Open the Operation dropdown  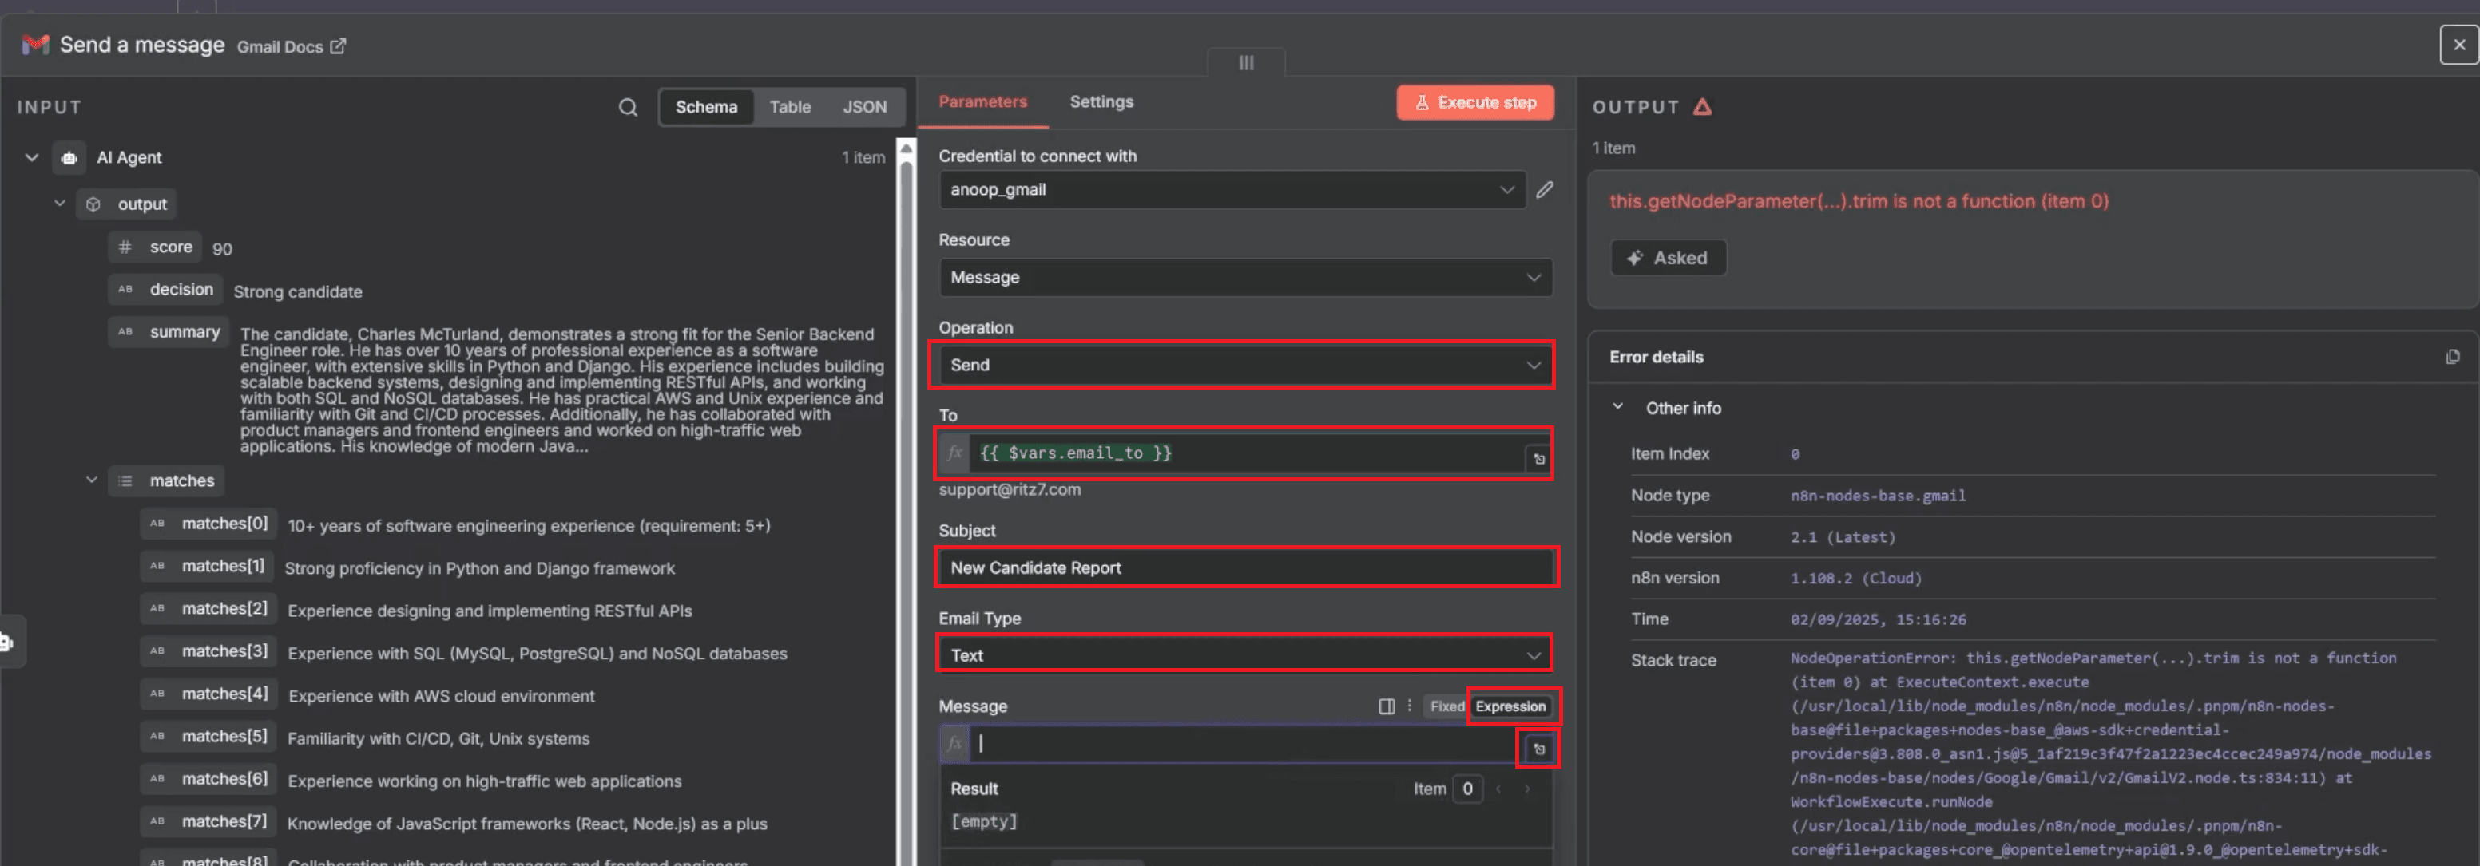1246,365
